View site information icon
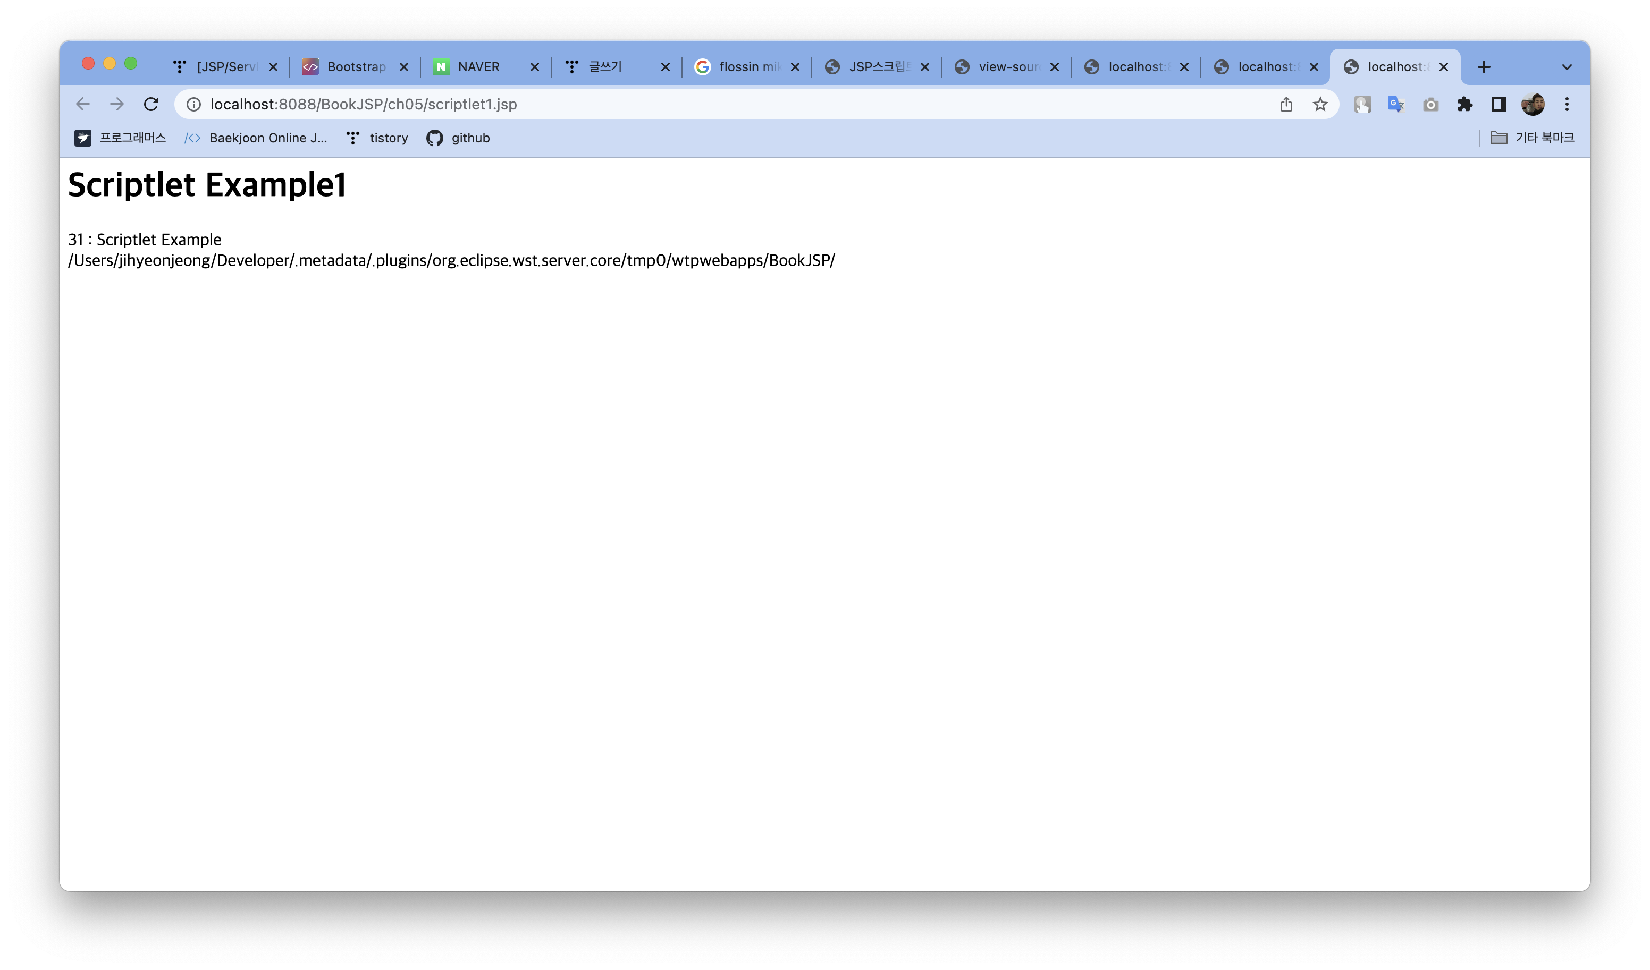The width and height of the screenshot is (1650, 970). pos(194,104)
